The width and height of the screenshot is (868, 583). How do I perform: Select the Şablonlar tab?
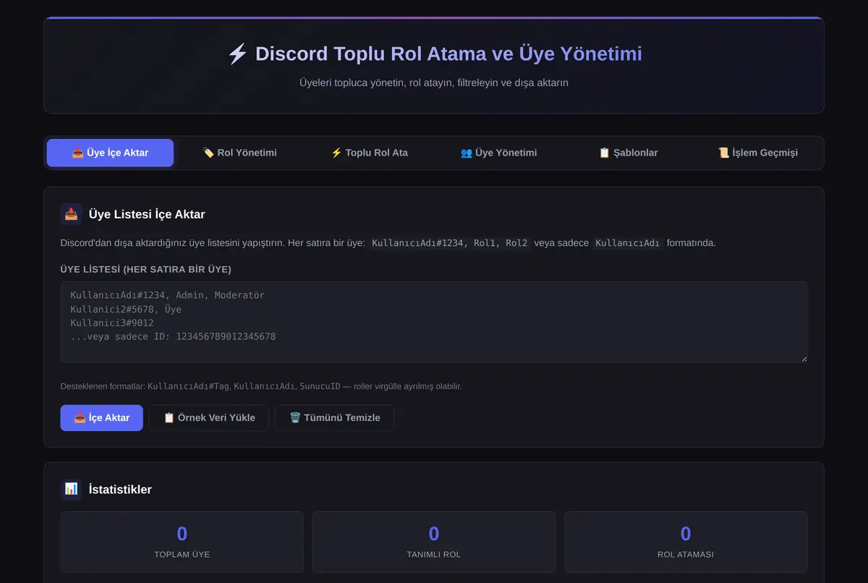[x=628, y=153]
